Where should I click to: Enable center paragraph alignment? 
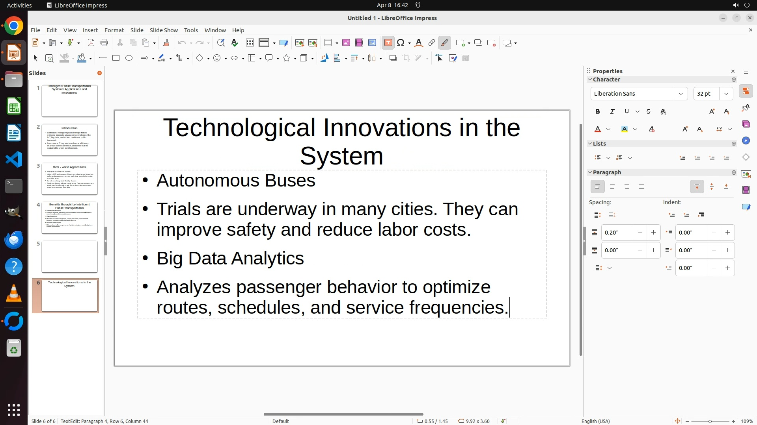click(x=612, y=187)
